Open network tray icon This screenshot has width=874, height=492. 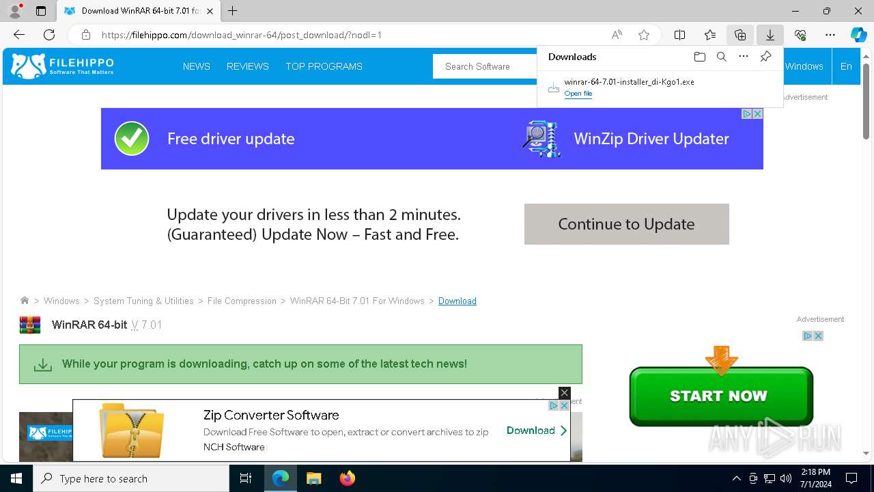pyautogui.click(x=770, y=478)
